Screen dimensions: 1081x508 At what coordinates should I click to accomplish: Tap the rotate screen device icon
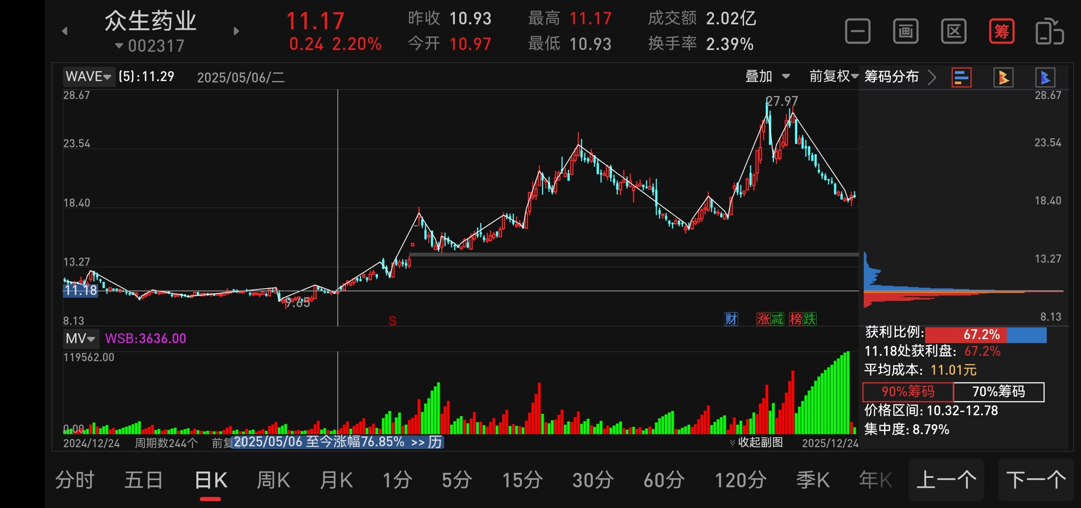point(1049,32)
